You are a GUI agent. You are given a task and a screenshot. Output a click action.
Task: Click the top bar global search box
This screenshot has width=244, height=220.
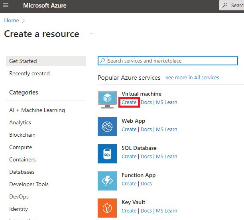(x=232, y=5)
